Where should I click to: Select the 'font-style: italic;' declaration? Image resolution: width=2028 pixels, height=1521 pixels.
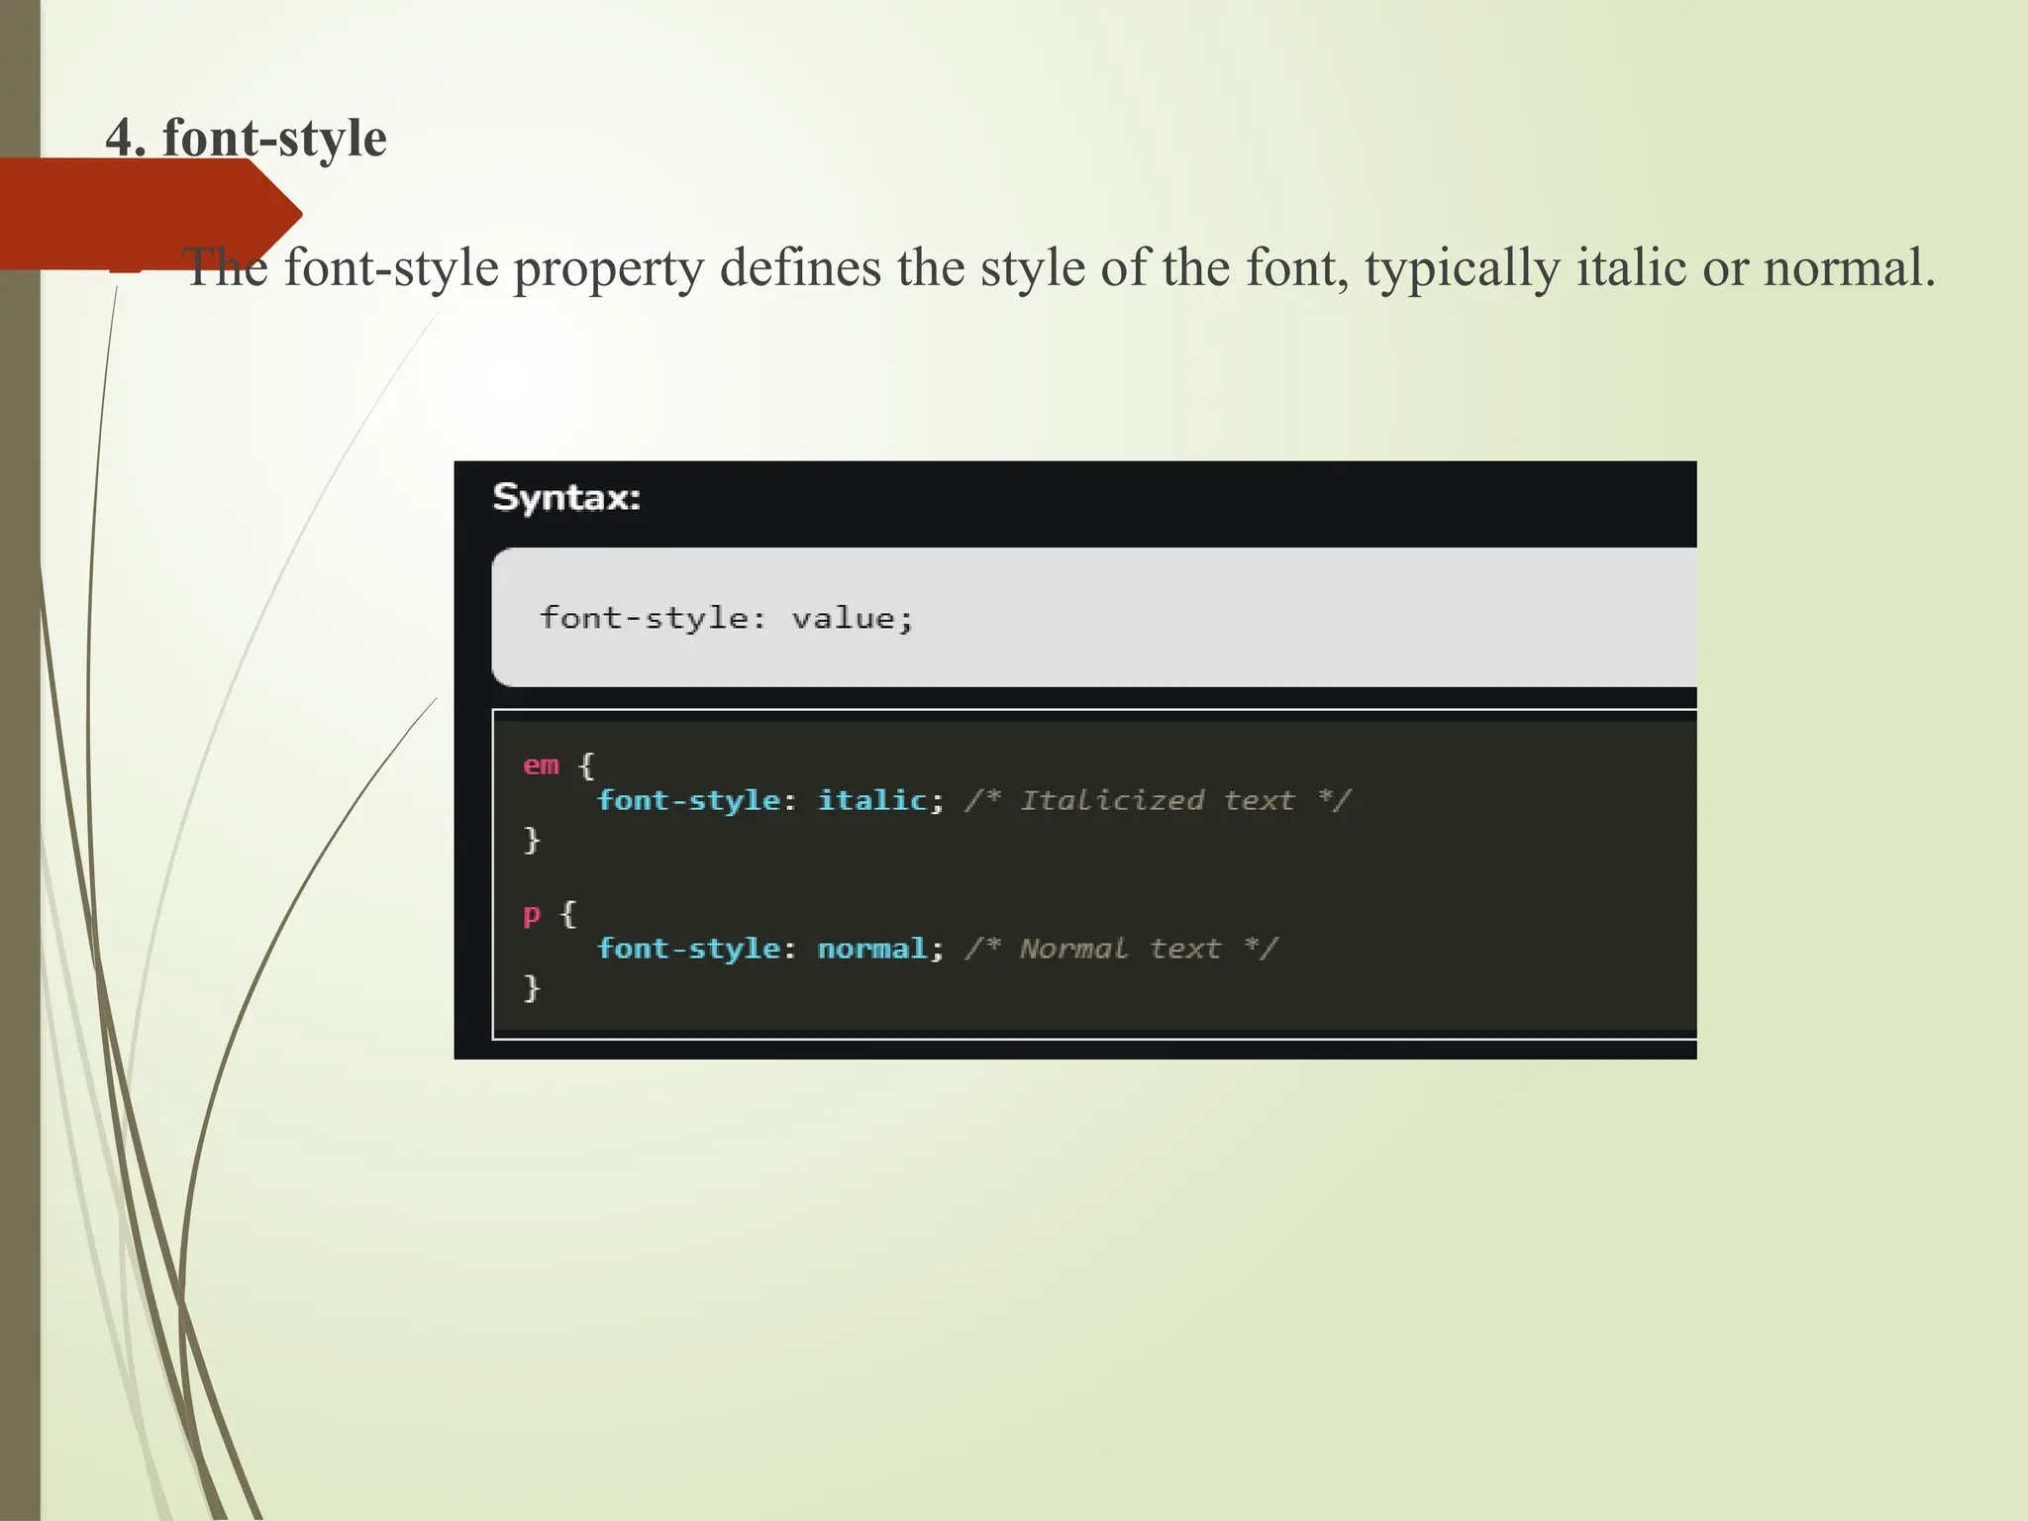click(x=770, y=800)
